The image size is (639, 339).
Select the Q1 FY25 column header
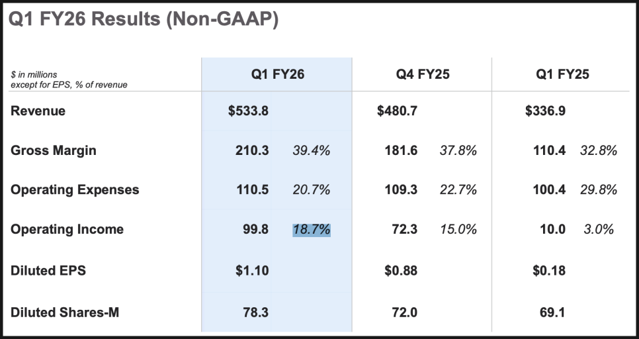[562, 74]
